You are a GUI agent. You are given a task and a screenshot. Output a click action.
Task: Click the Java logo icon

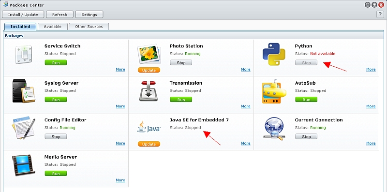point(149,127)
